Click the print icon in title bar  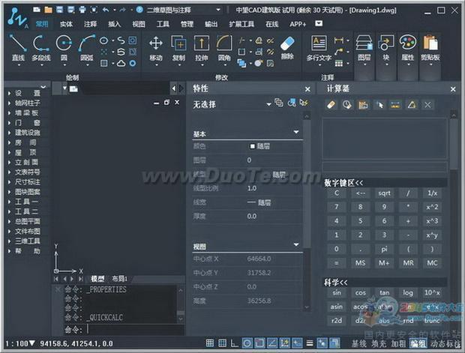point(82,10)
